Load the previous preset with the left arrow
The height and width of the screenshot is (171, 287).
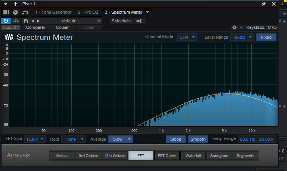[33, 21]
